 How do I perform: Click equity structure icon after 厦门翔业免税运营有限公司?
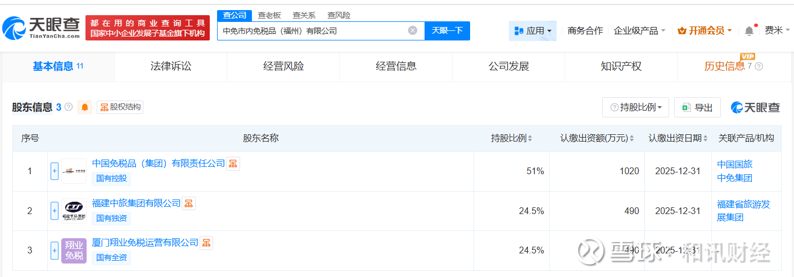pos(206,242)
